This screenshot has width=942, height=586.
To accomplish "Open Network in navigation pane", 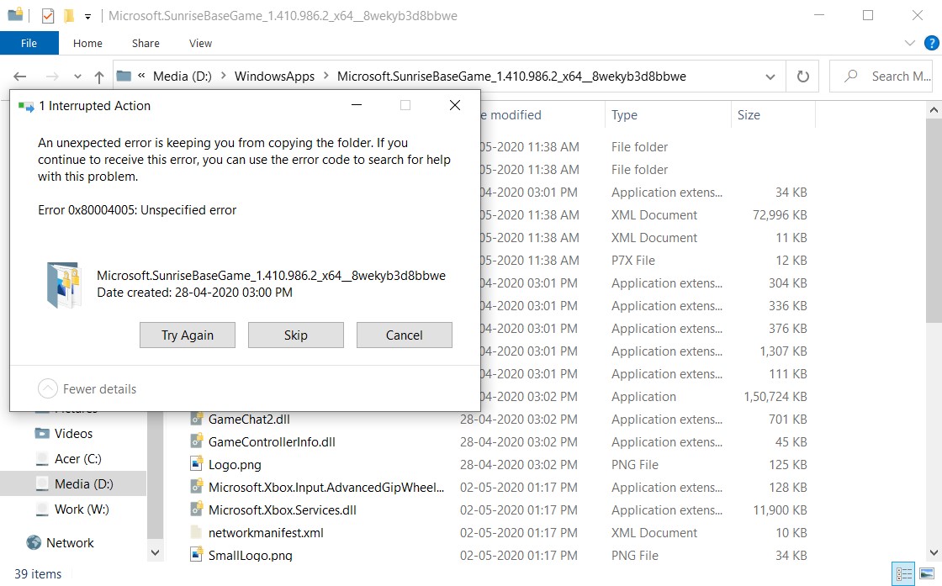I will click(x=70, y=543).
